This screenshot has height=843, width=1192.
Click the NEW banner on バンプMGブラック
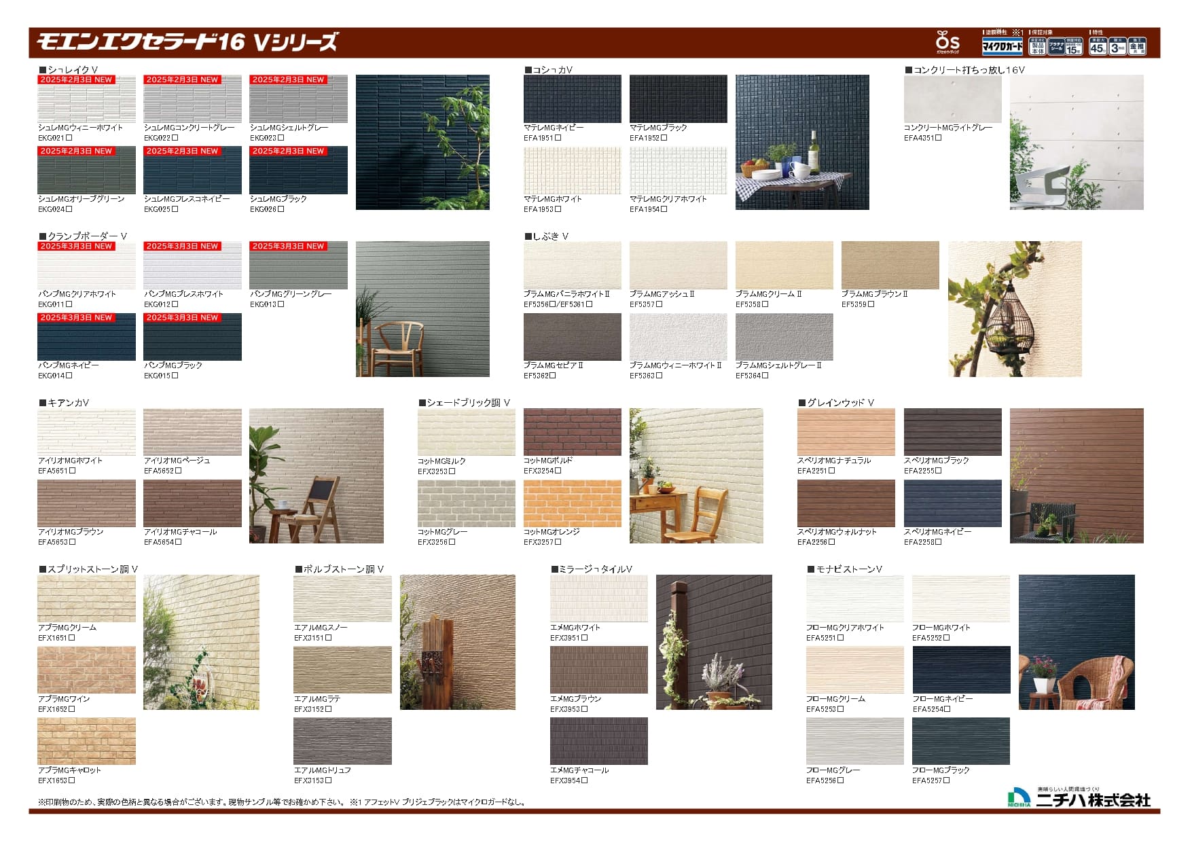click(x=182, y=317)
